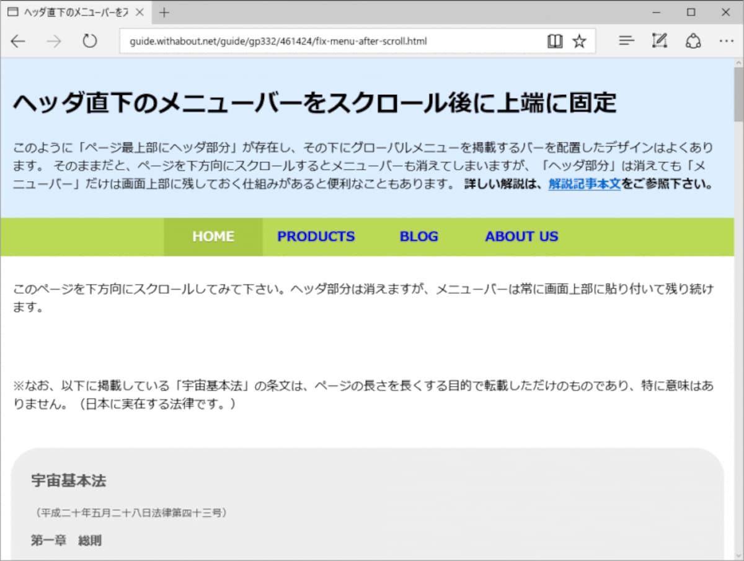This screenshot has width=744, height=561.
Task: Go back with the browser back arrow
Action: (18, 42)
